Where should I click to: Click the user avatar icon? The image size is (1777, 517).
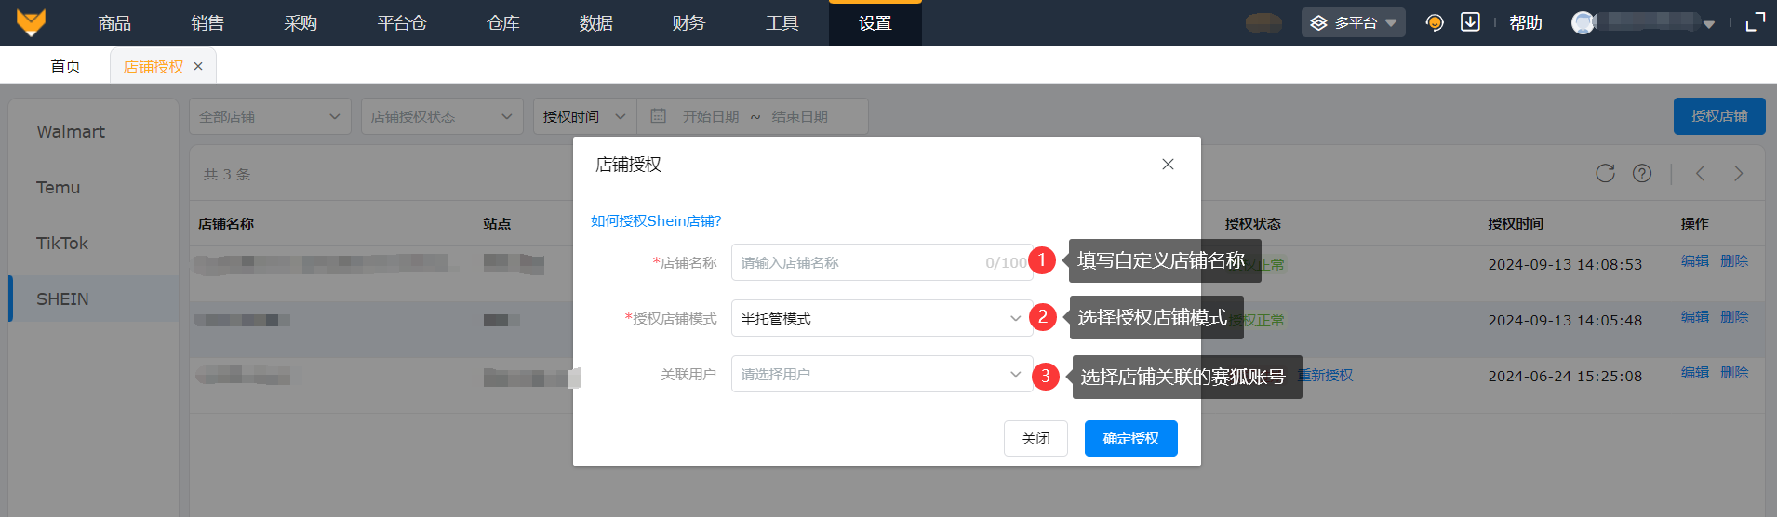click(x=1583, y=22)
